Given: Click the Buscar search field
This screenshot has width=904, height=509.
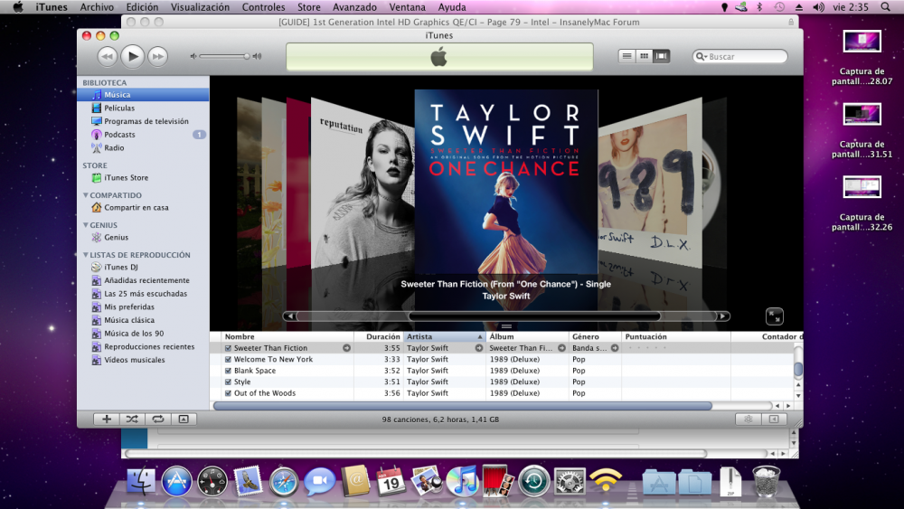Looking at the screenshot, I should [x=739, y=56].
